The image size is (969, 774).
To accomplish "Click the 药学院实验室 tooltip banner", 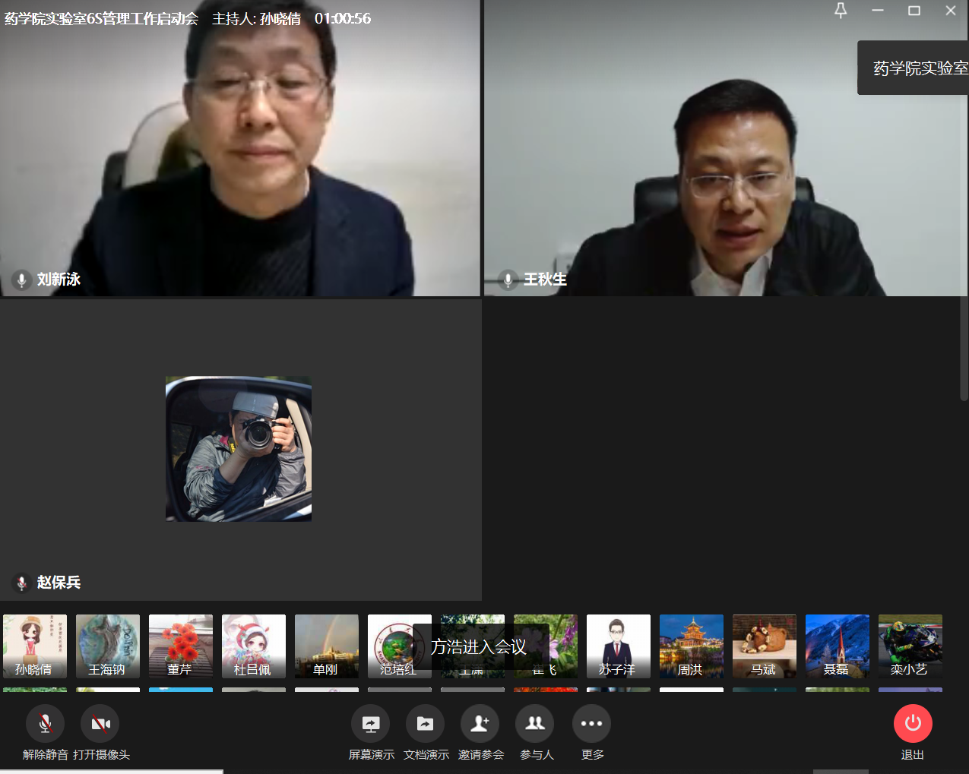I will coord(915,68).
